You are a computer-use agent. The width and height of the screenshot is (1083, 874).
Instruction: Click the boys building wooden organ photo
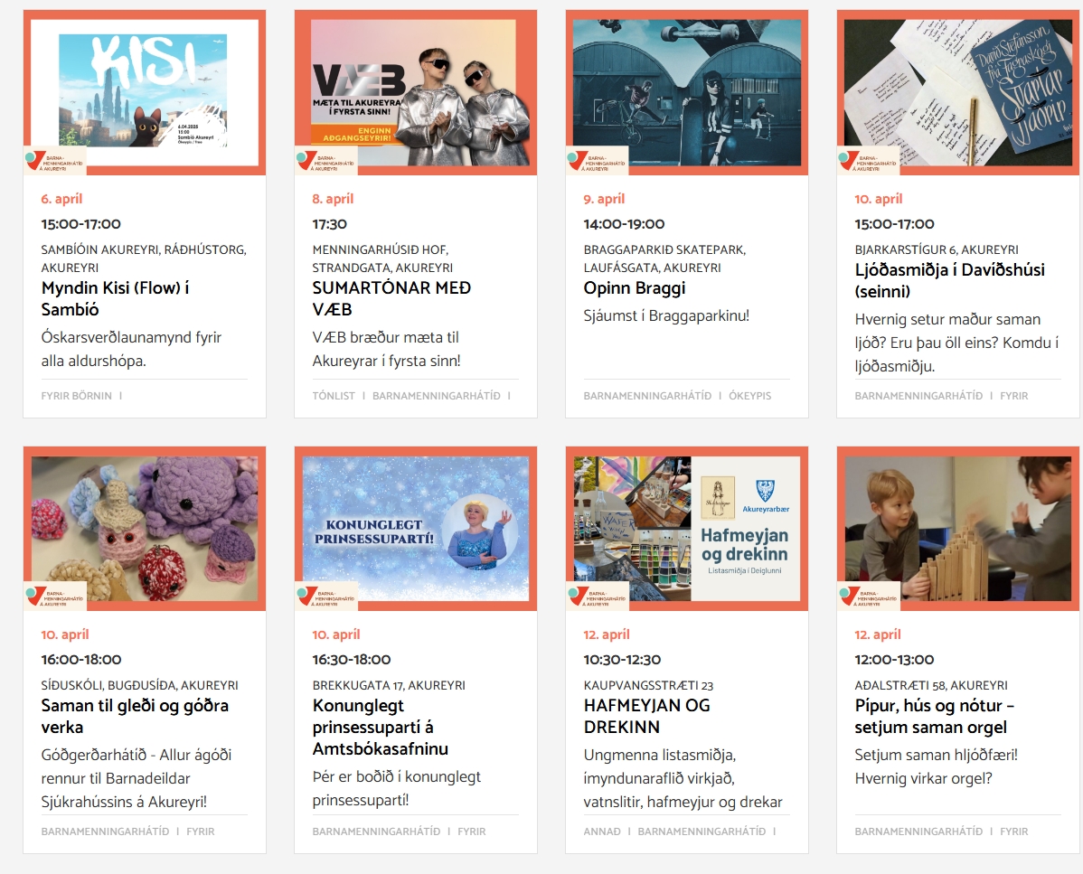[x=958, y=528]
